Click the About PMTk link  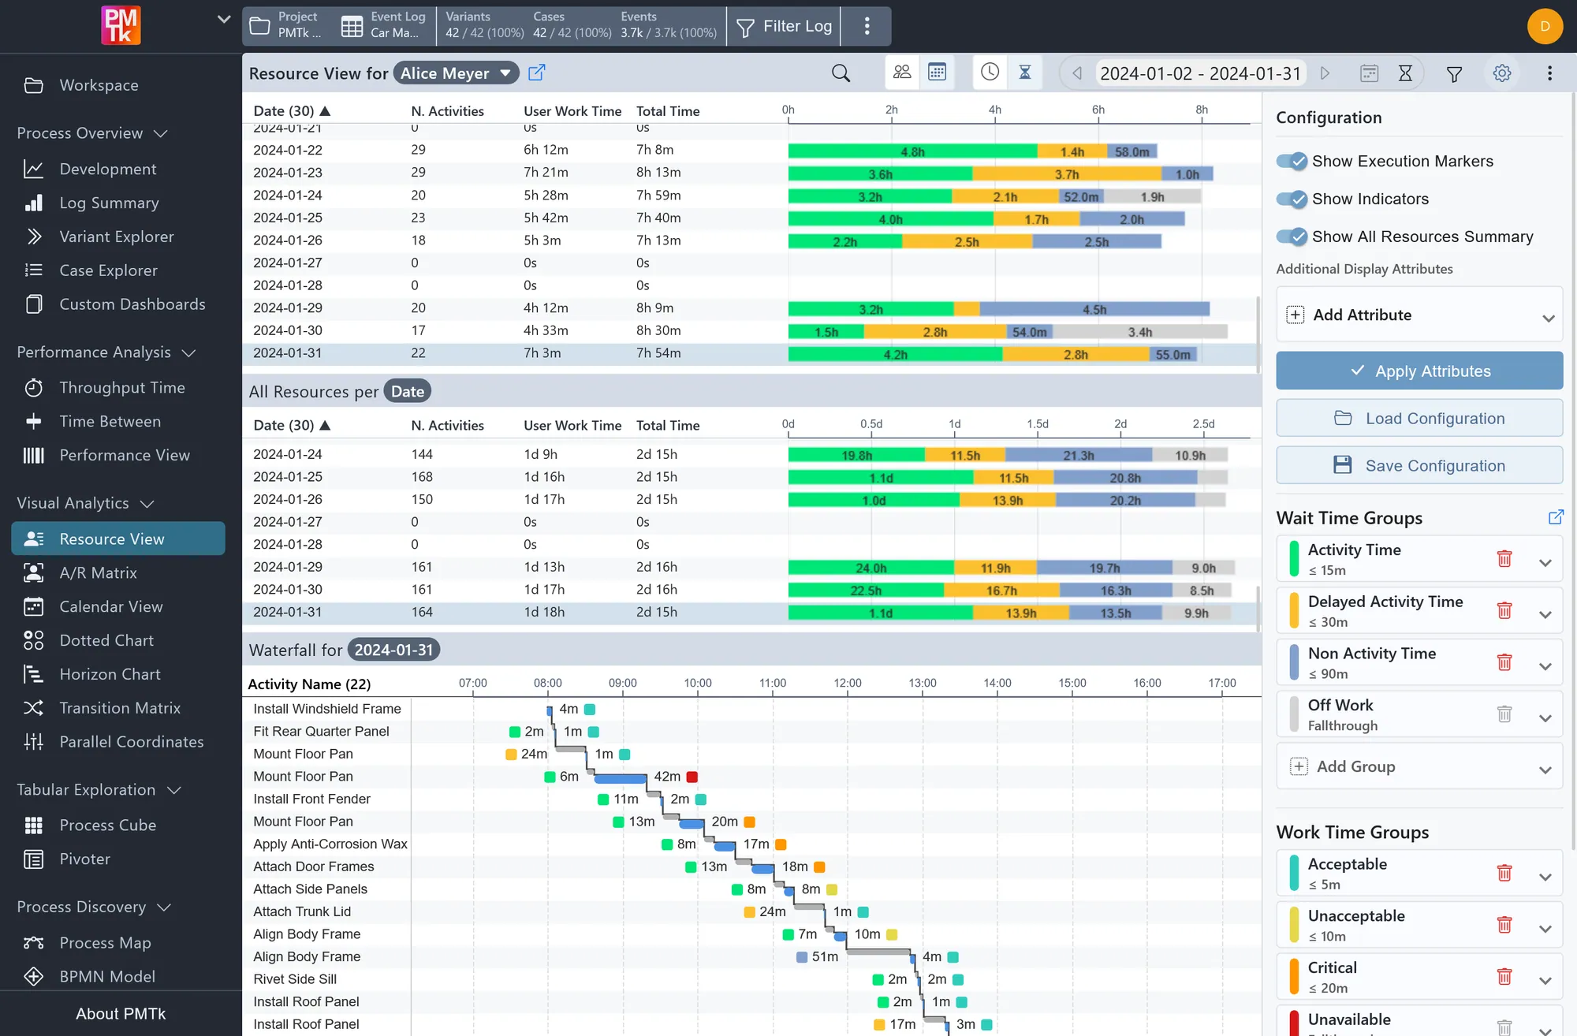click(x=121, y=1013)
